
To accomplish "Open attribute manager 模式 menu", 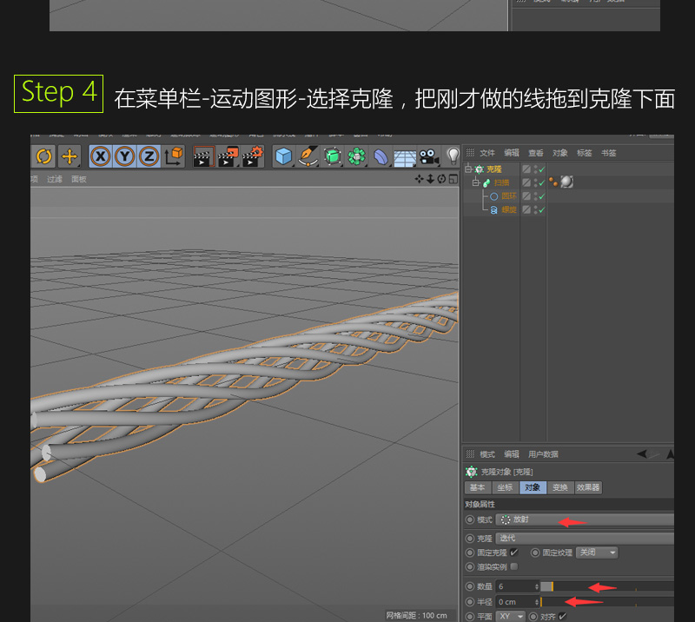I will coord(486,454).
